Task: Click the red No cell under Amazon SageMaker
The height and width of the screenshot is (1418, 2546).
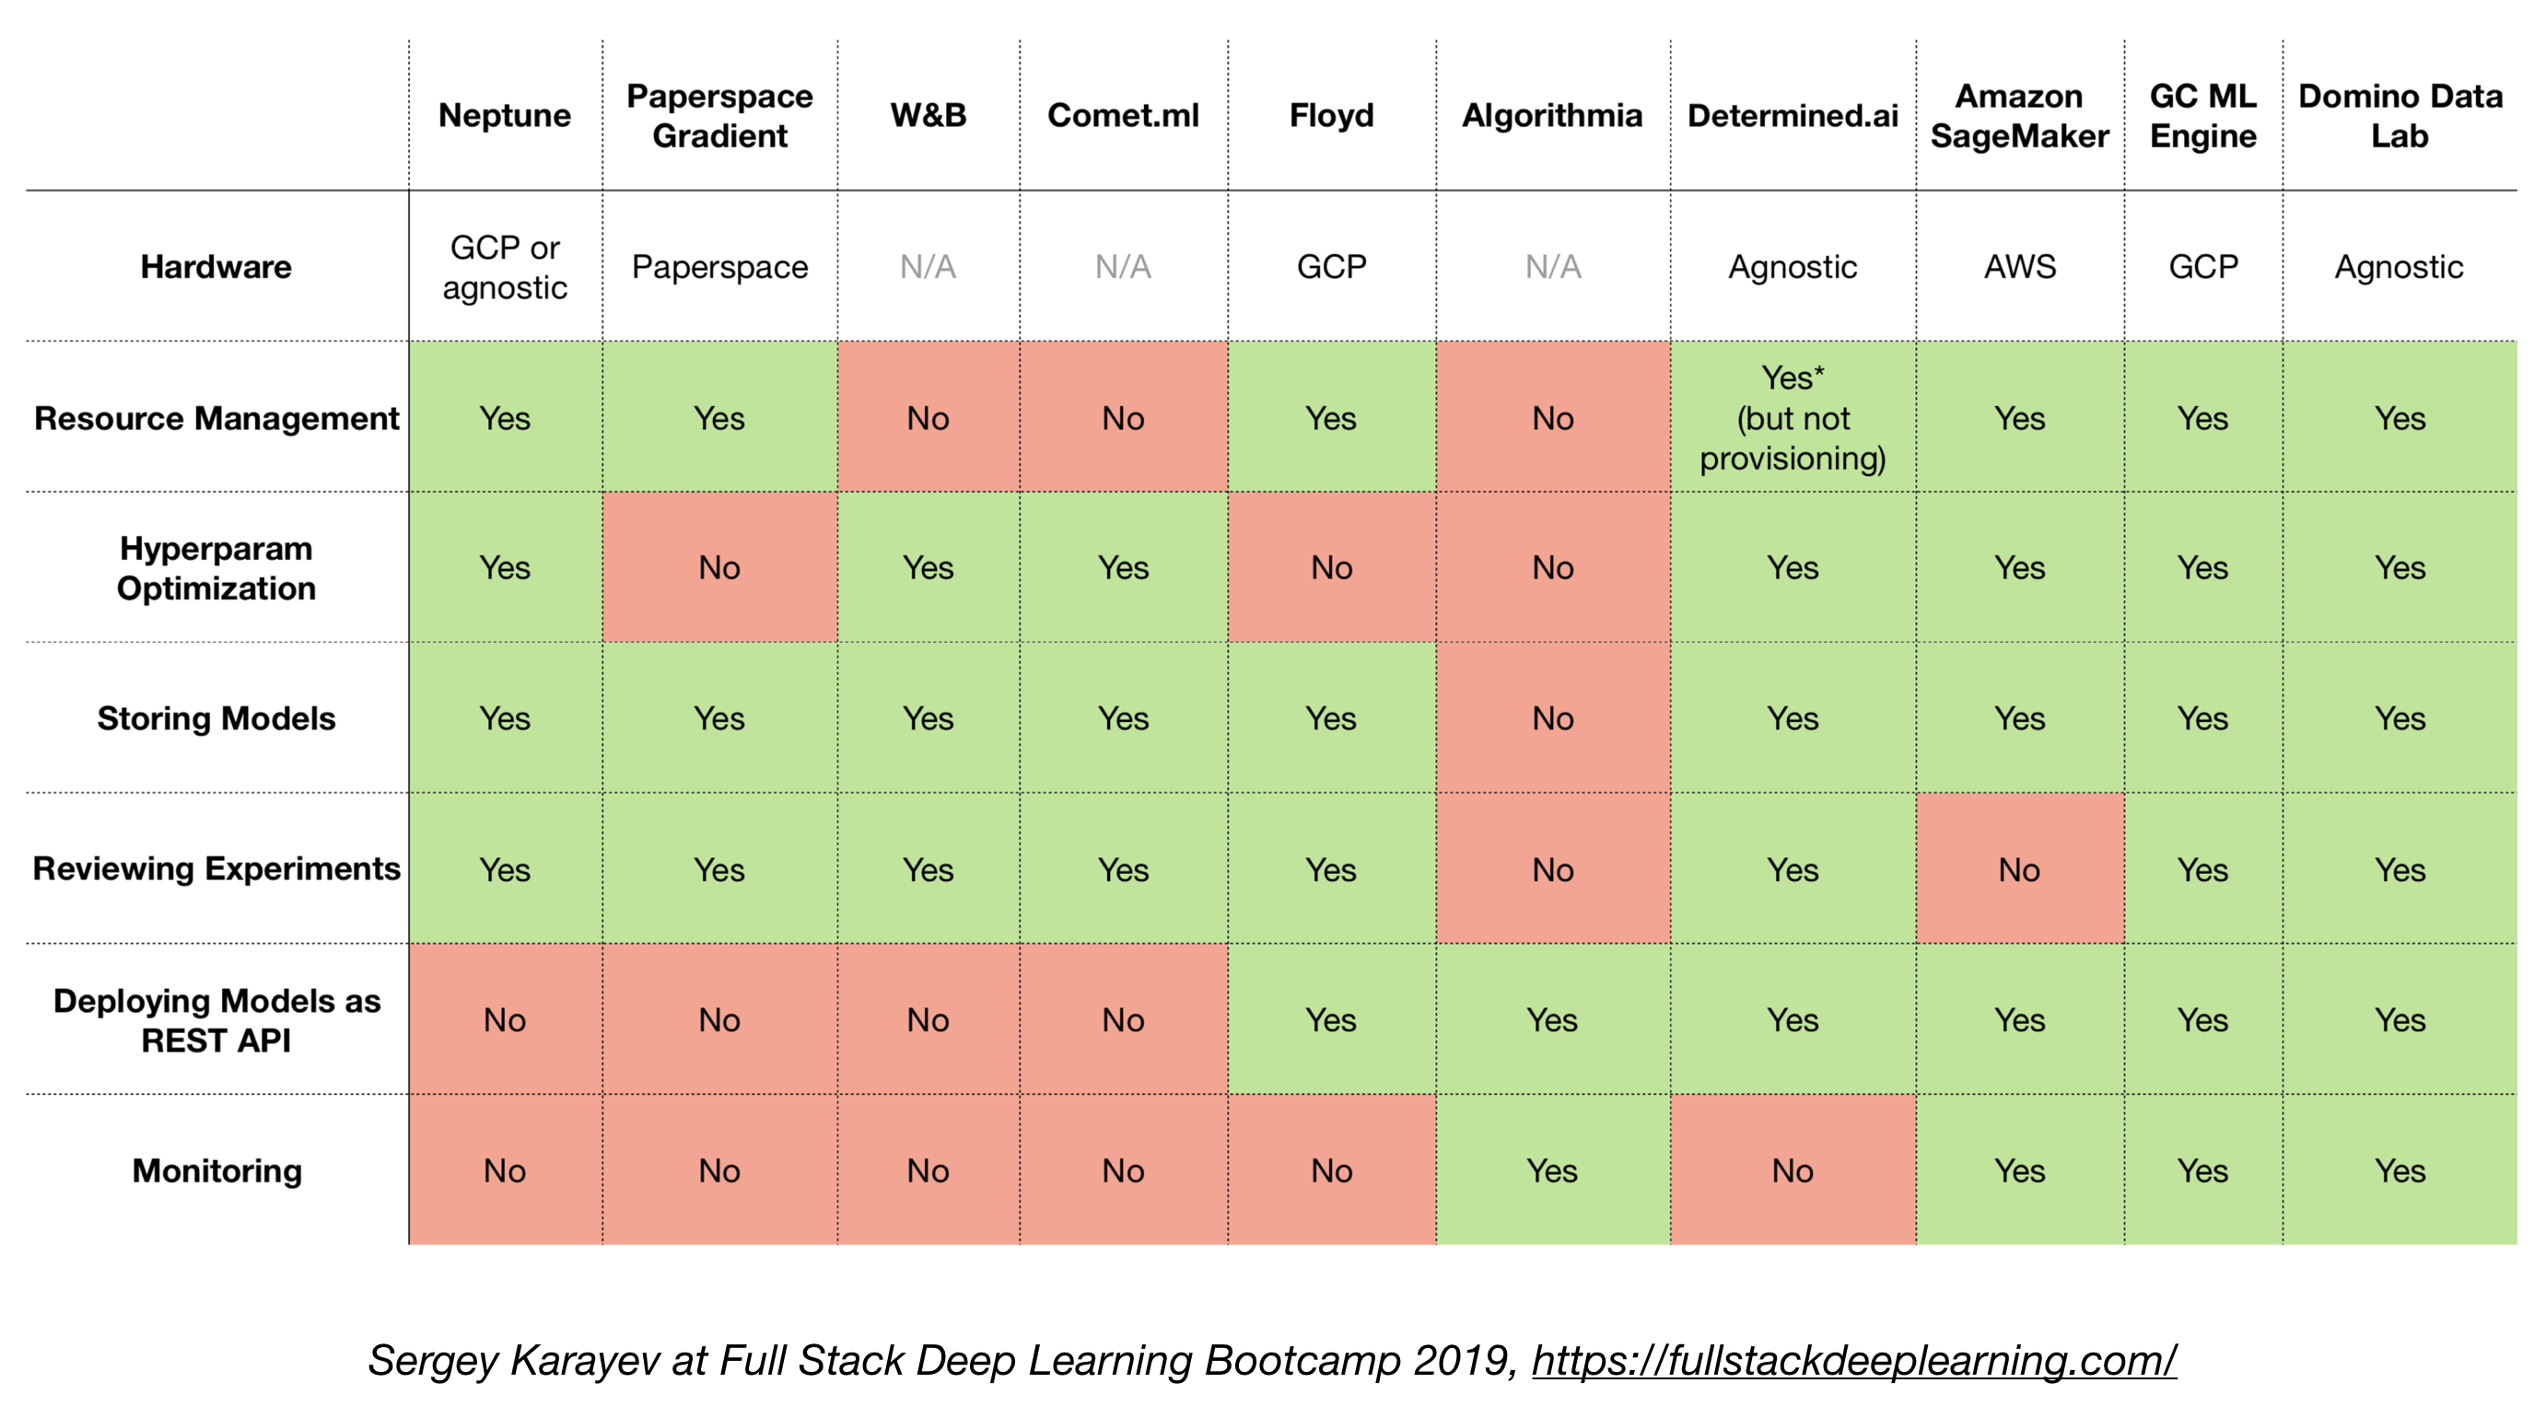Action: click(2019, 869)
